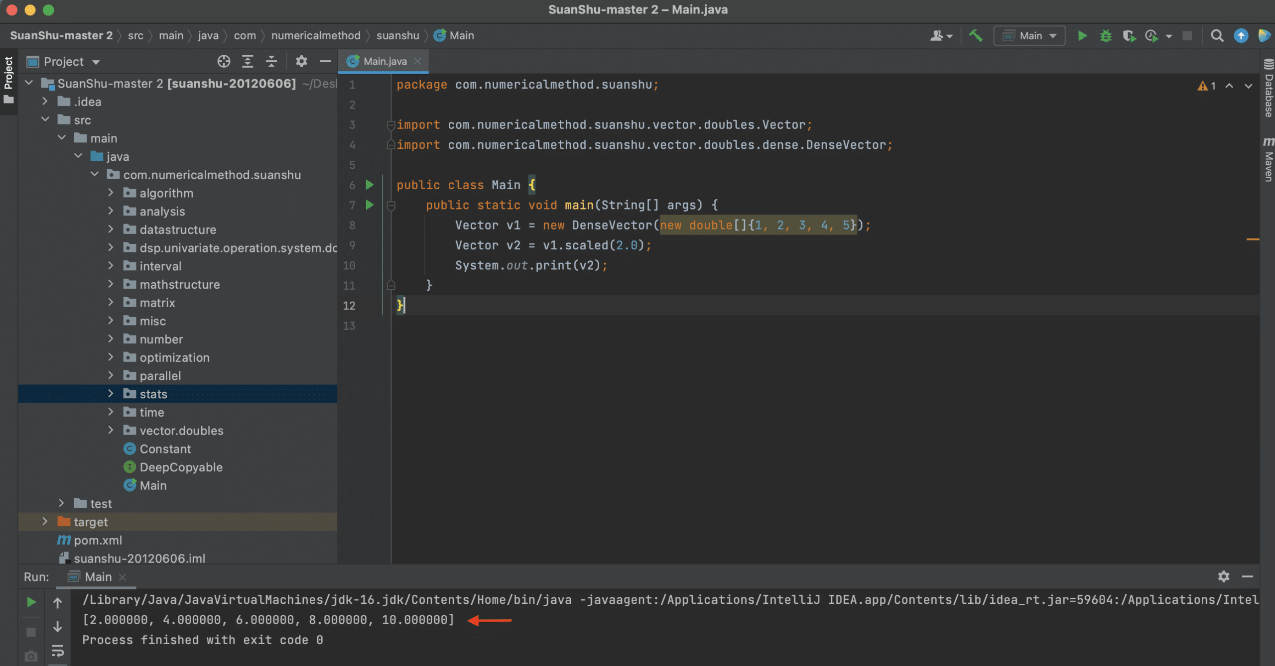Open the Database side tool window
The image size is (1275, 666).
1268,89
